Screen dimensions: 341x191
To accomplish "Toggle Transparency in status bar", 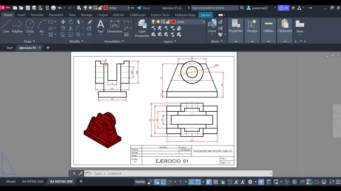I will click(x=216, y=182).
